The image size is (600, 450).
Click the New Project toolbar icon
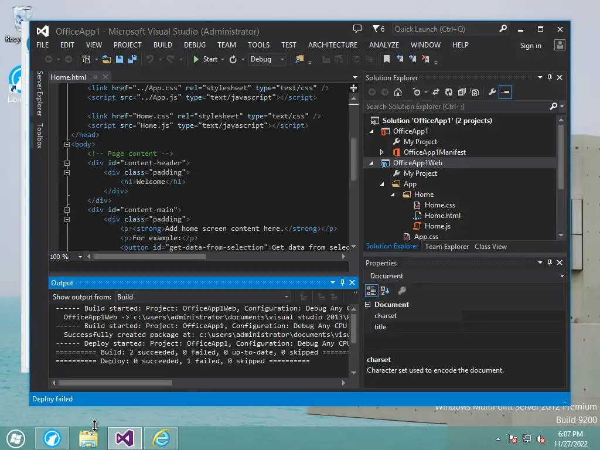(x=87, y=59)
